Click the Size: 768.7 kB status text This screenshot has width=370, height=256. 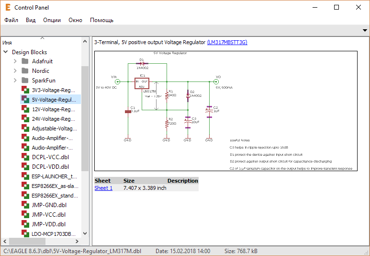click(241, 251)
